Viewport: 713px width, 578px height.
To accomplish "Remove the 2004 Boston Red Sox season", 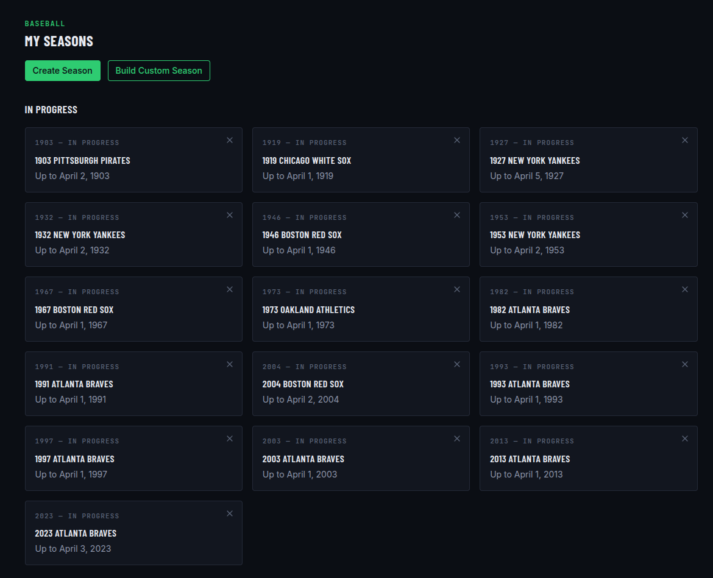I will click(x=457, y=364).
